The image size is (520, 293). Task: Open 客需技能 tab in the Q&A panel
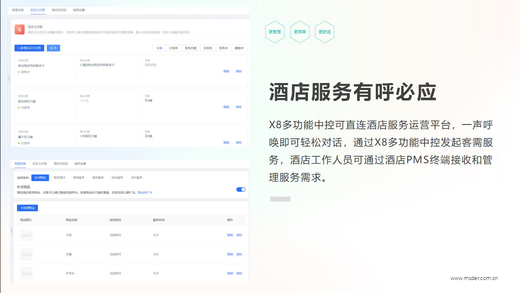tap(18, 10)
